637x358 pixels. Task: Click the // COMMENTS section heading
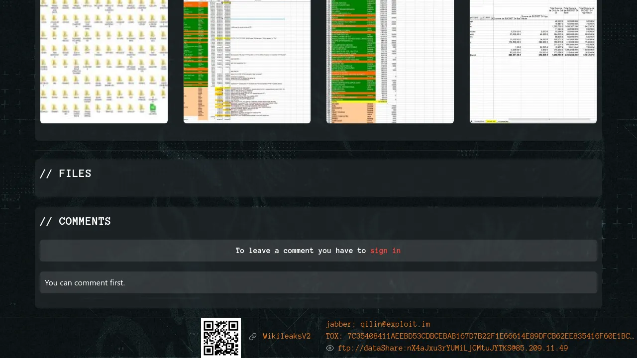pos(75,221)
